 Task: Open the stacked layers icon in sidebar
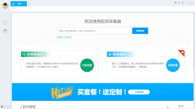(5, 31)
